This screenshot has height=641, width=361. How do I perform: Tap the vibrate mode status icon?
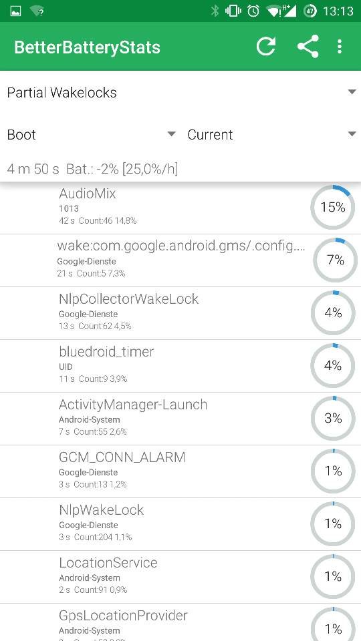[233, 11]
